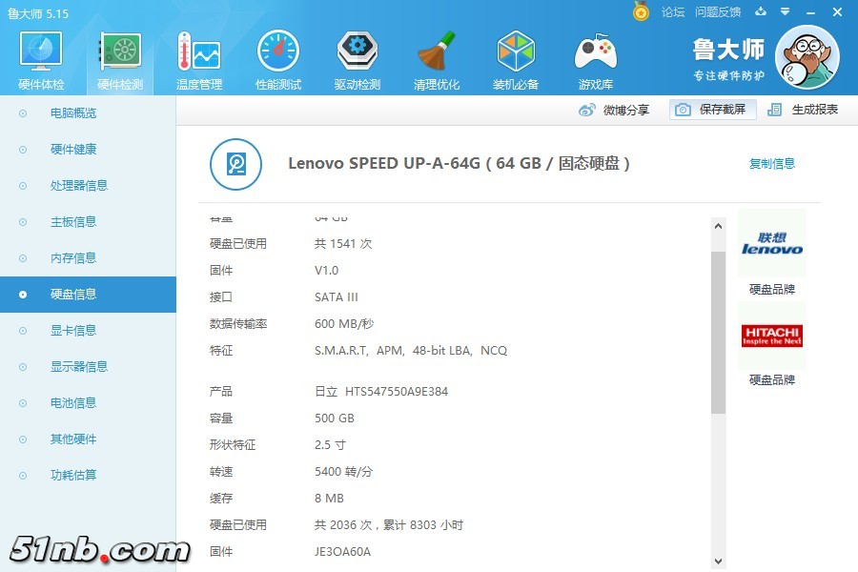The image size is (858, 572).
Task: Click the gold medal icon in title bar
Action: (x=641, y=10)
